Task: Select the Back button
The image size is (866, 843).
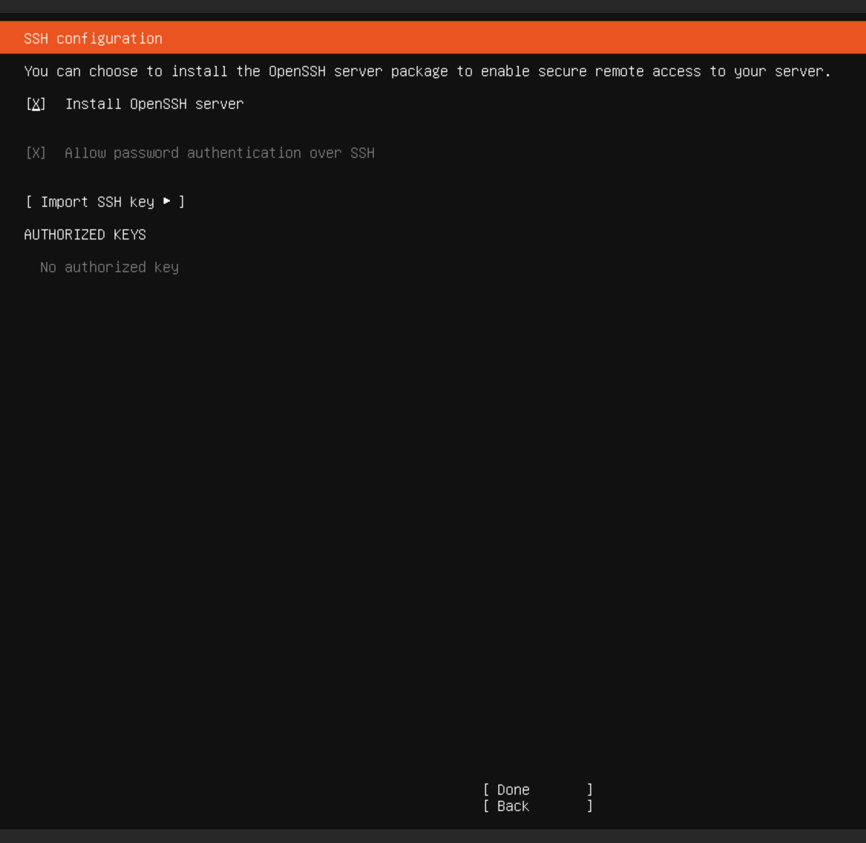Action: tap(538, 806)
